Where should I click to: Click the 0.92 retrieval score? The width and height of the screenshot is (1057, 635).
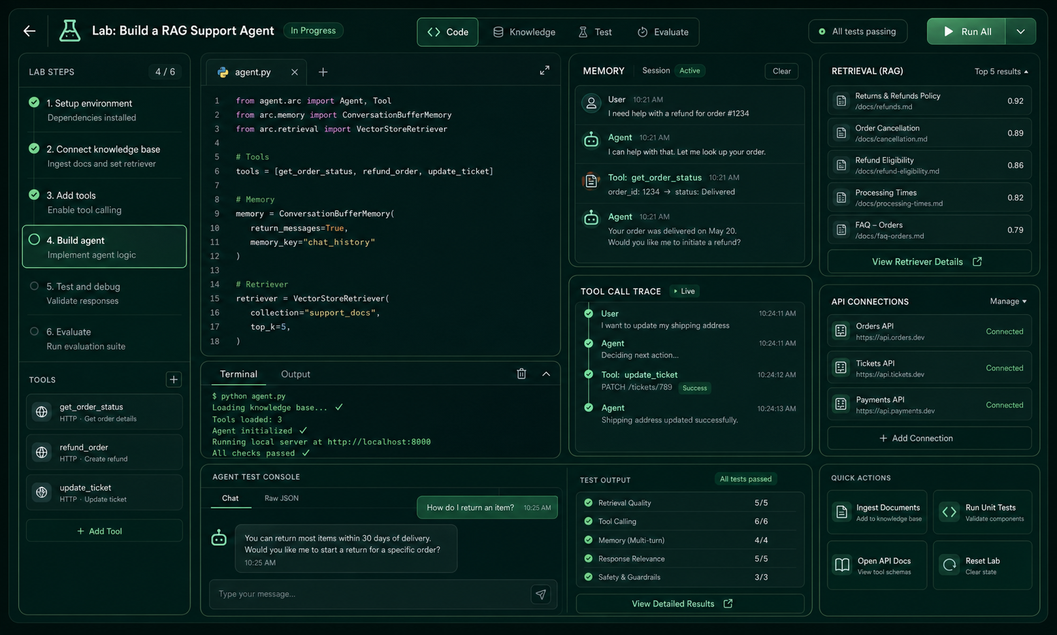point(1015,101)
